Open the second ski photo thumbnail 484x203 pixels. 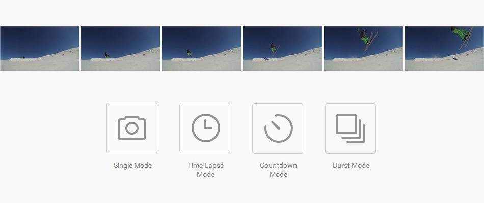120,48
